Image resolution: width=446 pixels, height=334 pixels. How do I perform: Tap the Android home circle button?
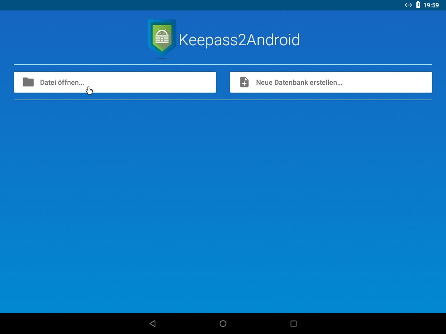(223, 324)
